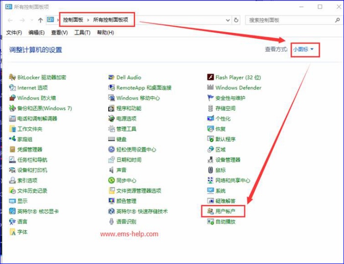Screen dimensions: 344x264
Task: Open the Windows Defender icon
Action: 210,87
